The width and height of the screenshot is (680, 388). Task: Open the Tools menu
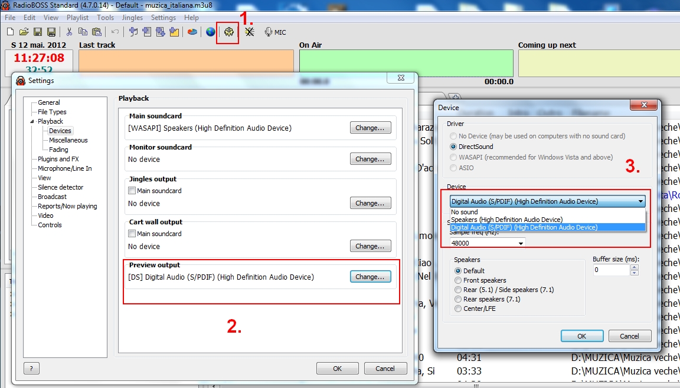coord(106,18)
